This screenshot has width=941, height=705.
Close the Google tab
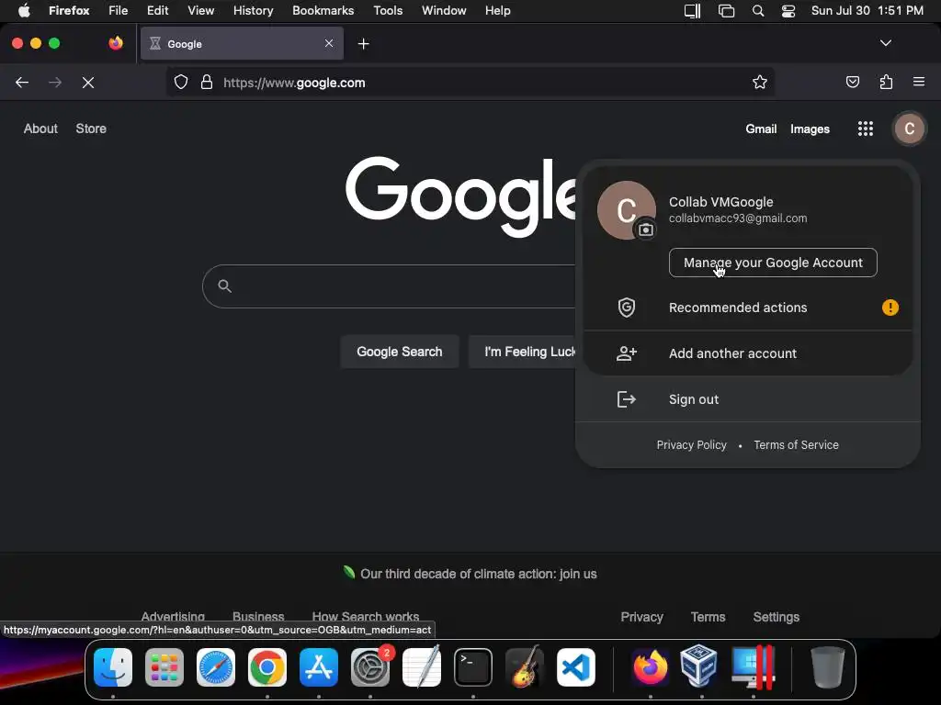click(x=329, y=43)
